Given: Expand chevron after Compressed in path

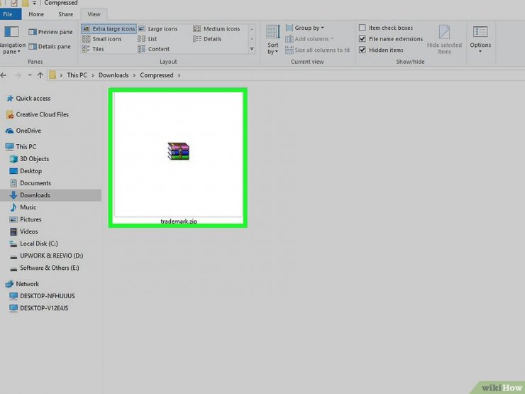Looking at the screenshot, I should [179, 75].
